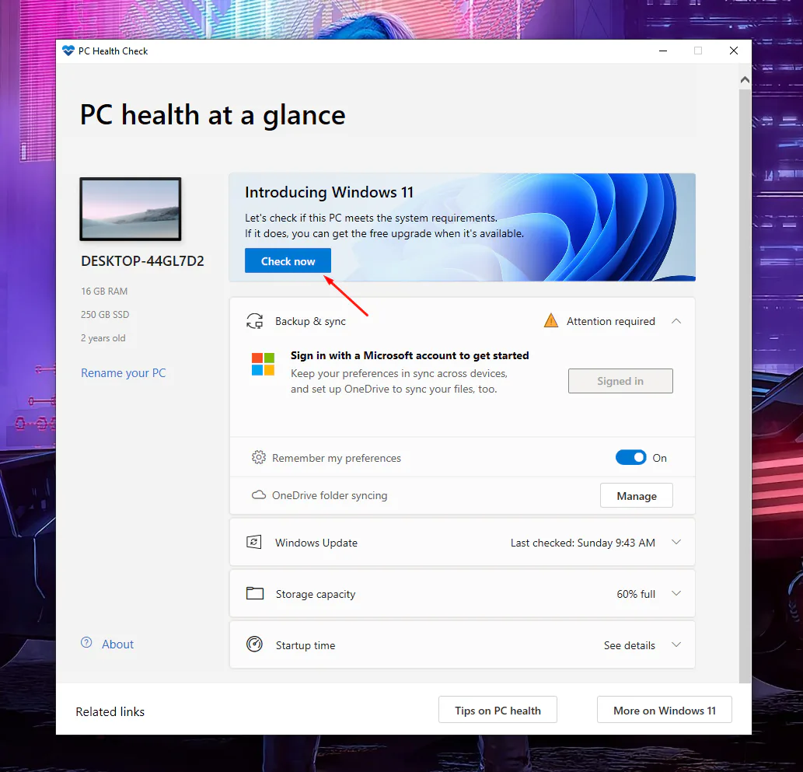
Task: Click the Related links label
Action: (x=110, y=711)
